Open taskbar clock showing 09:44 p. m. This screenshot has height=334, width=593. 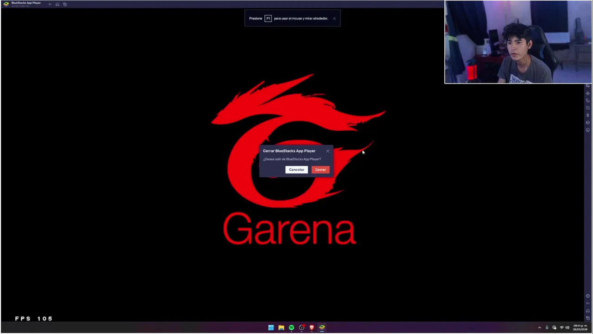tap(580, 328)
